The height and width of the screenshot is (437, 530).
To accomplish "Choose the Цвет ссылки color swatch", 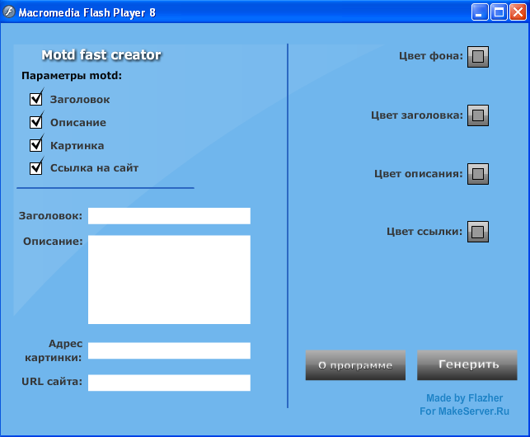I will point(477,232).
